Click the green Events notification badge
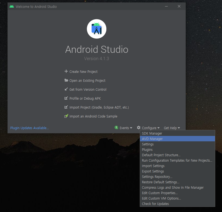Image resolution: width=222 pixels, height=212 pixels. coord(116,128)
